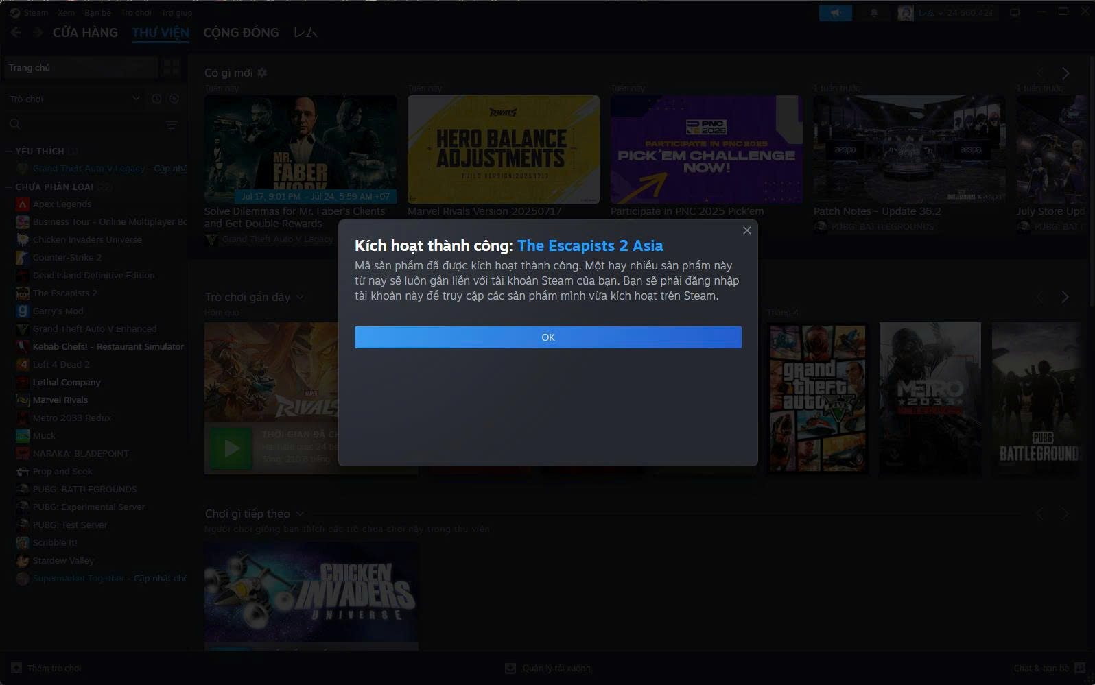The height and width of the screenshot is (685, 1095).
Task: Open the Trò chơi menu
Action: [x=136, y=12]
